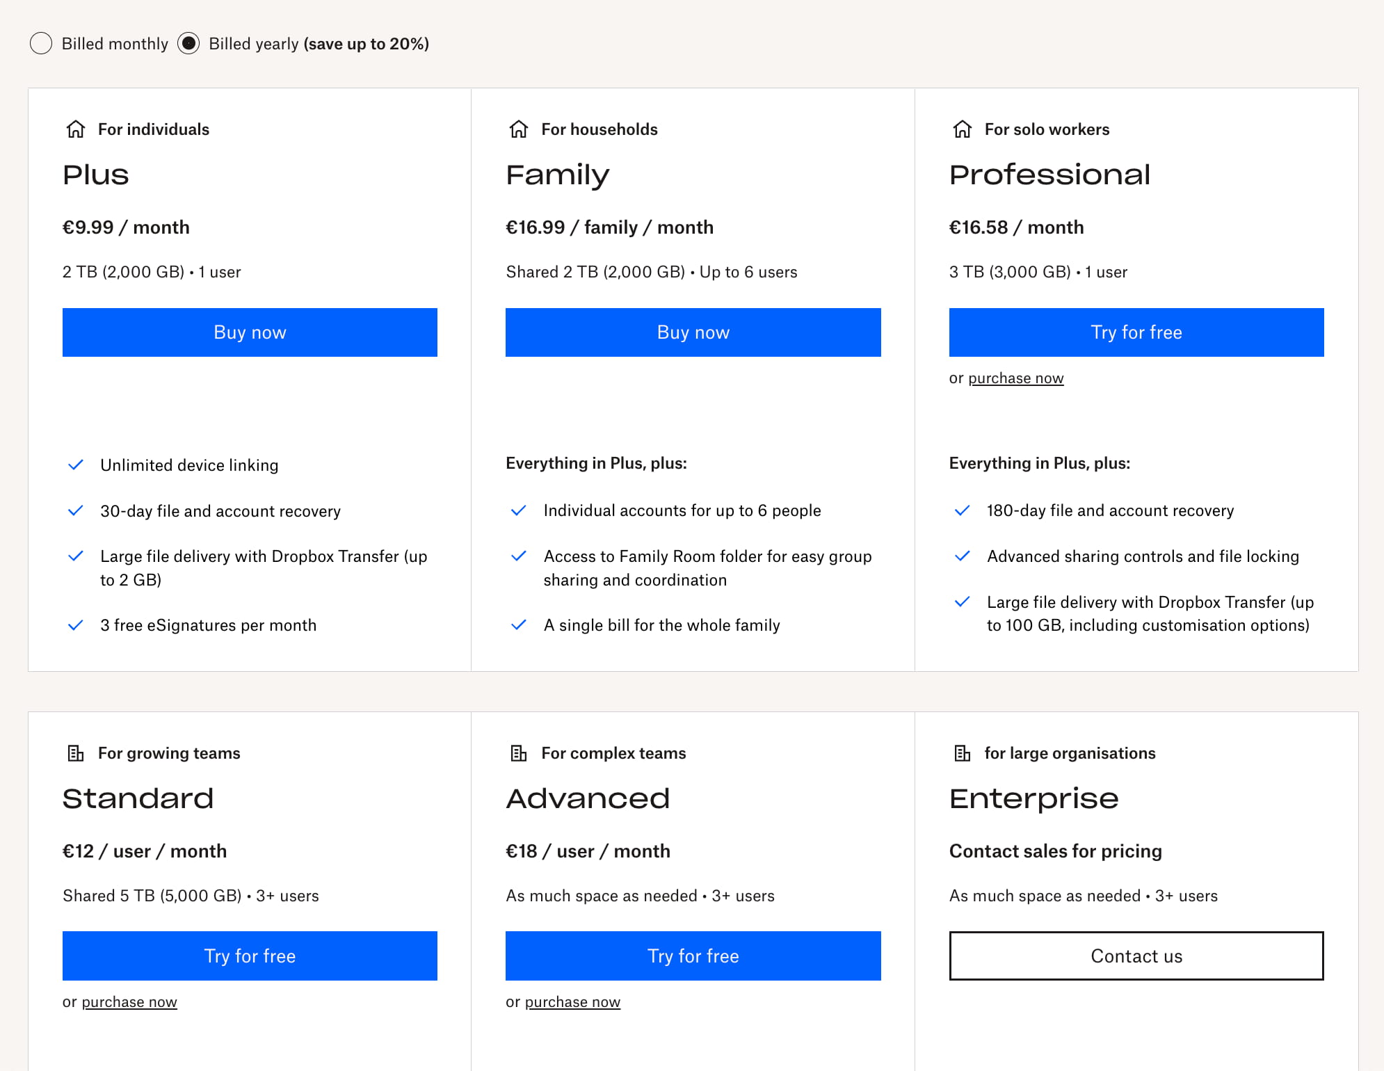Click house icon beside For households

pos(519,129)
